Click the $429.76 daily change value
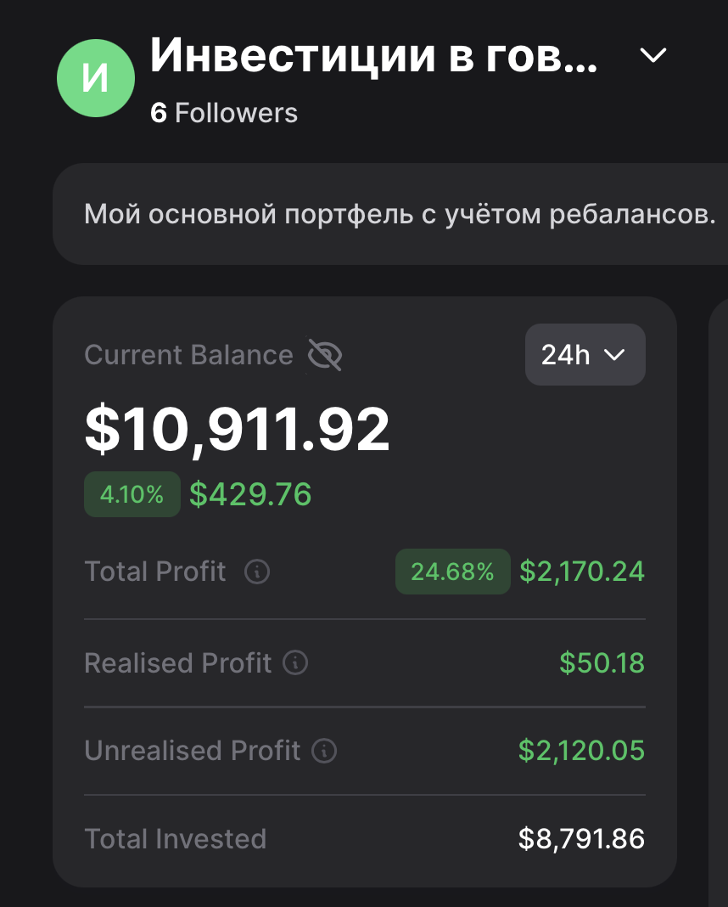 pyautogui.click(x=250, y=494)
